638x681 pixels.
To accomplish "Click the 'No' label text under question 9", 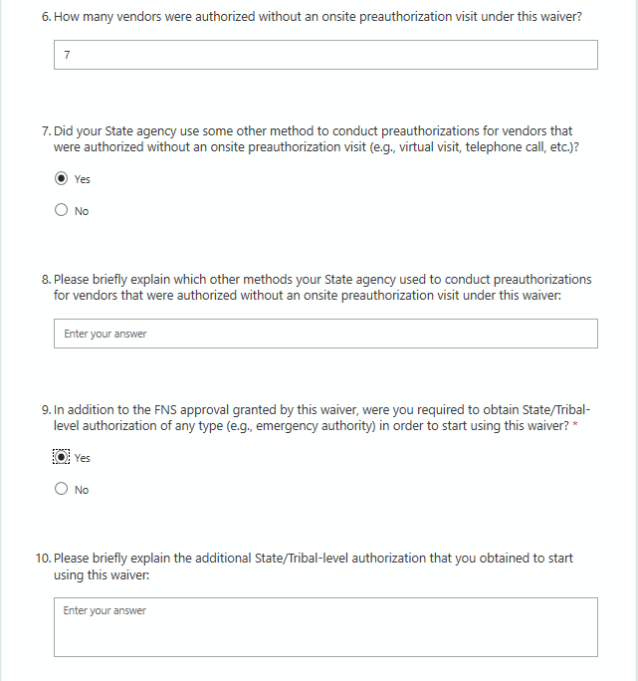I will click(x=82, y=491).
